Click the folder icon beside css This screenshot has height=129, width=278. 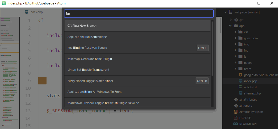[x=240, y=32]
